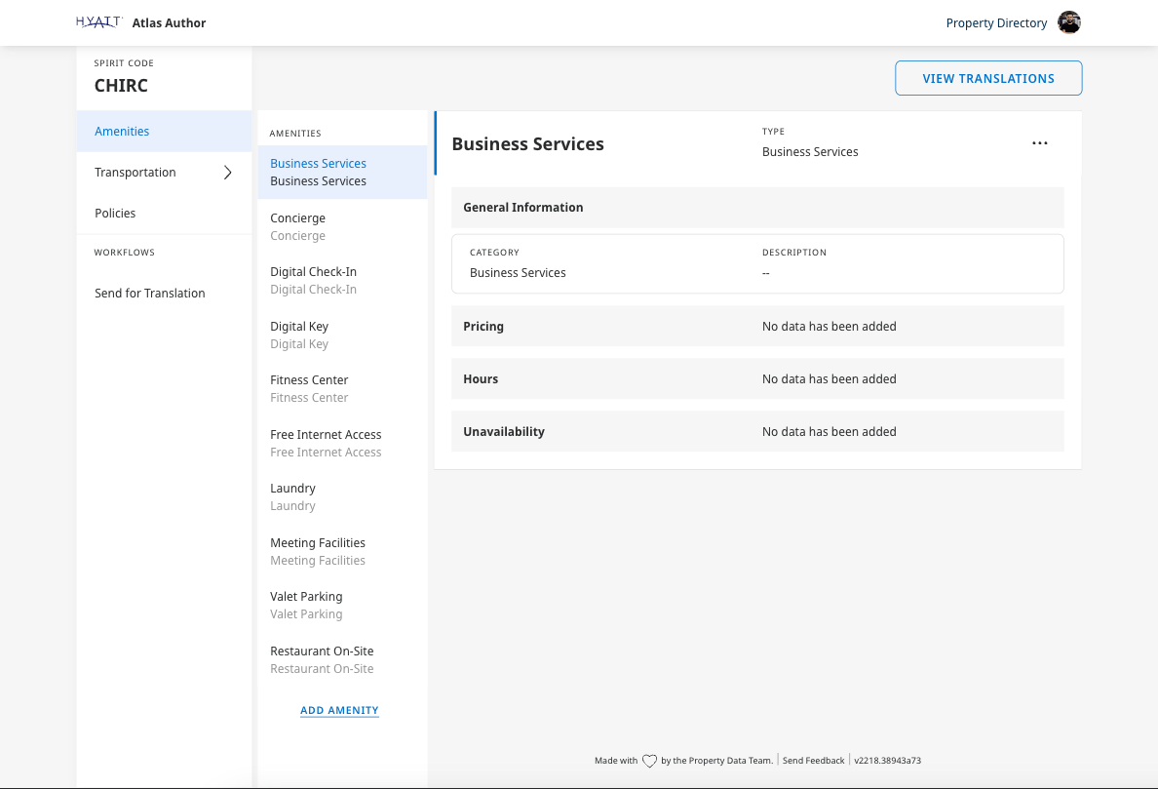Select the Fitness Center amenity
The width and height of the screenshot is (1158, 789).
(343, 388)
